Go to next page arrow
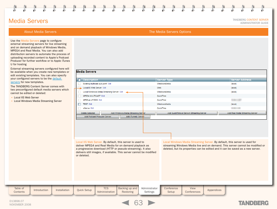This screenshot has height=209, width=277. 151,203
